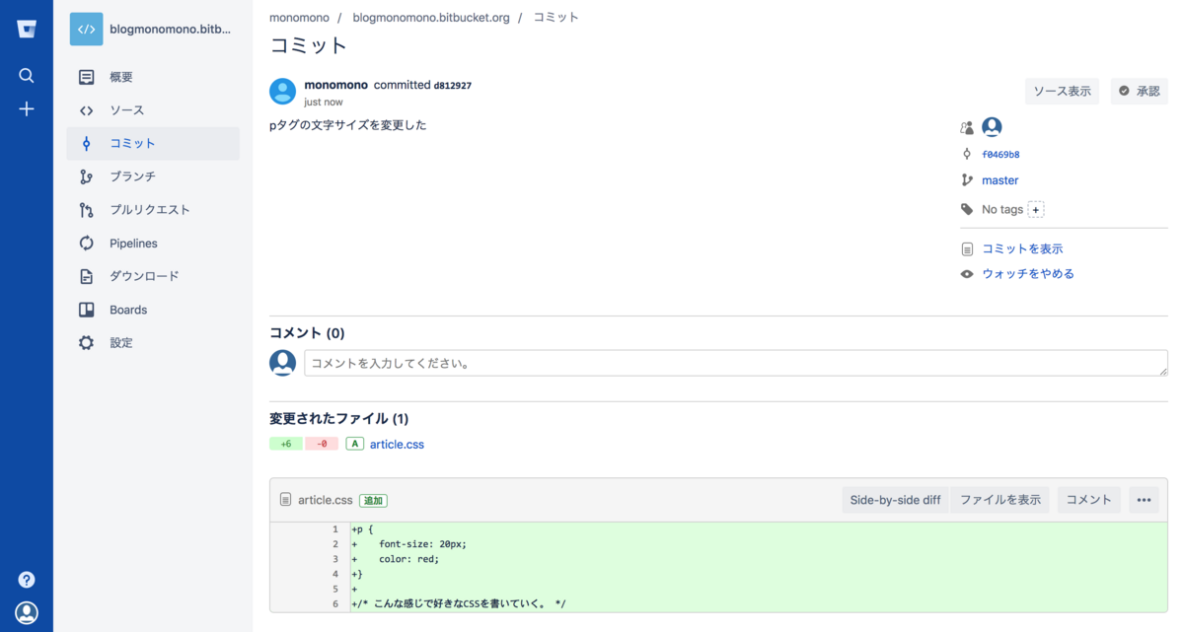Stop watching via ウォッチをやめる
The height and width of the screenshot is (632, 1184).
(1028, 274)
